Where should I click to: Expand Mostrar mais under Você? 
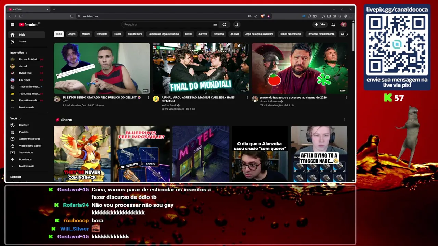26,166
